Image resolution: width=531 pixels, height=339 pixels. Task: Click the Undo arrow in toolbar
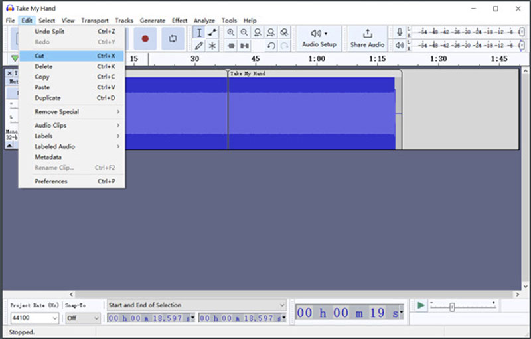271,45
